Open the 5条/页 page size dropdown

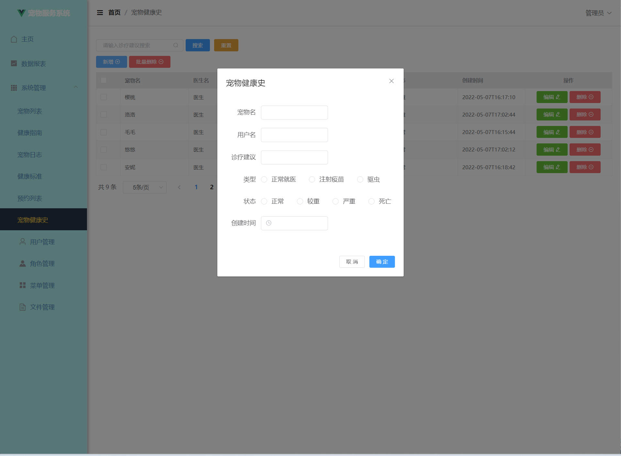pos(145,187)
